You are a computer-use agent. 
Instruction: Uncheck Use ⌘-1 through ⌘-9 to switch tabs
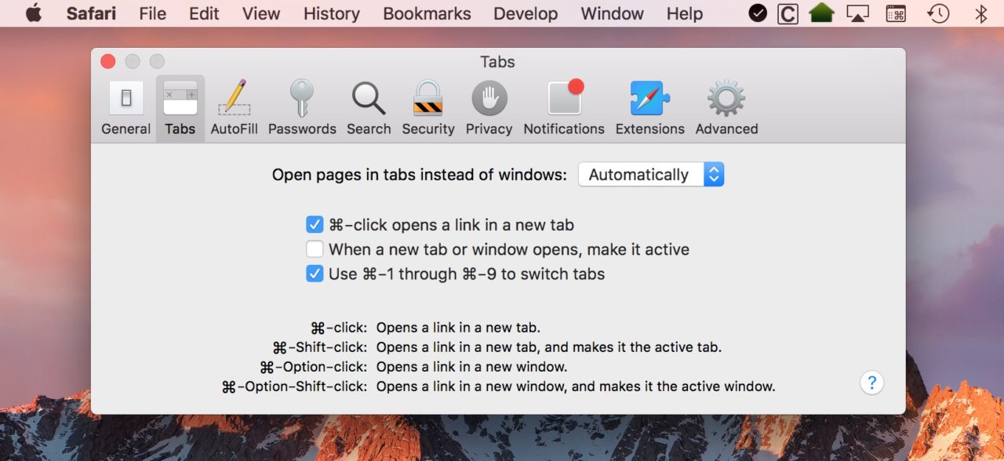click(x=315, y=274)
